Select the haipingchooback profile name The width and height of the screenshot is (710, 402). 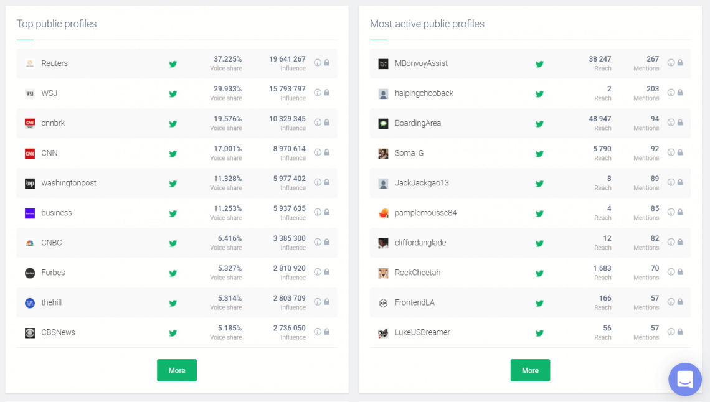point(424,93)
